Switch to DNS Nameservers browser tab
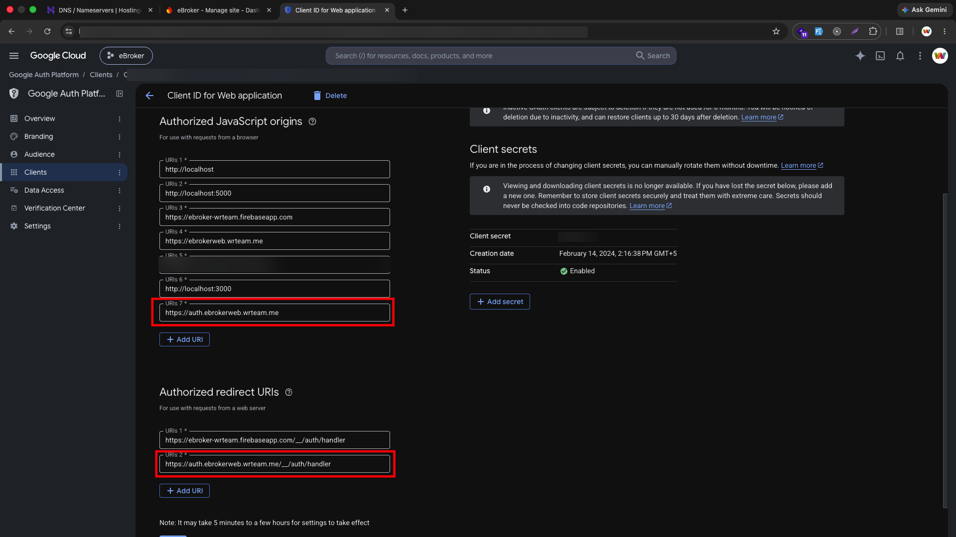This screenshot has height=537, width=956. pyautogui.click(x=100, y=10)
